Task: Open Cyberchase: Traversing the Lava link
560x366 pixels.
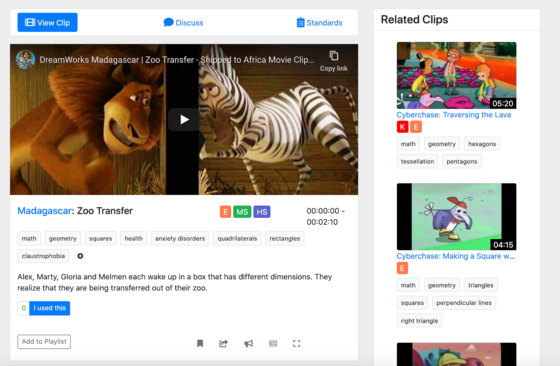Action: pos(454,115)
